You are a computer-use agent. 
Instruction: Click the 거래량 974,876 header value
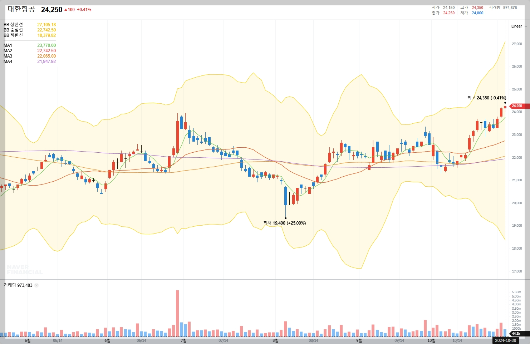click(x=503, y=8)
